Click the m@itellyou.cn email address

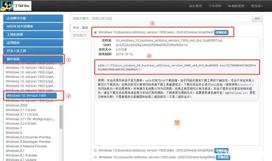tap(236, 93)
